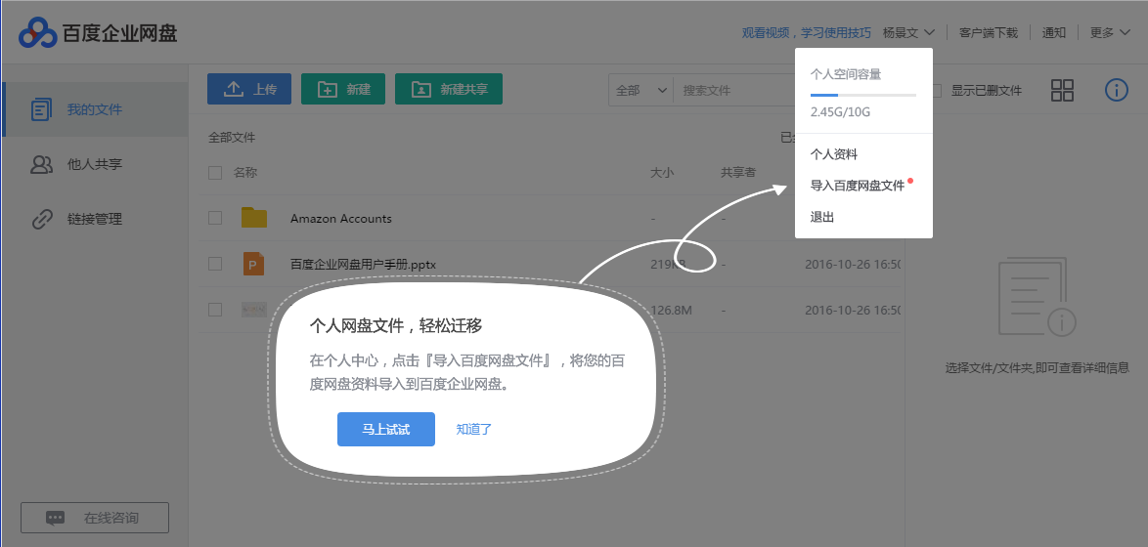Switch to grid view icon
This screenshot has height=547, width=1148.
tap(1062, 90)
